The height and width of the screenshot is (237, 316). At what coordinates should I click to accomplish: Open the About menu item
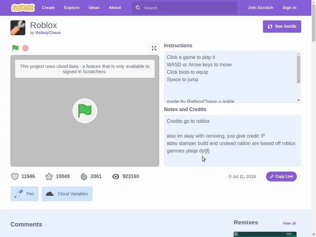click(x=115, y=8)
